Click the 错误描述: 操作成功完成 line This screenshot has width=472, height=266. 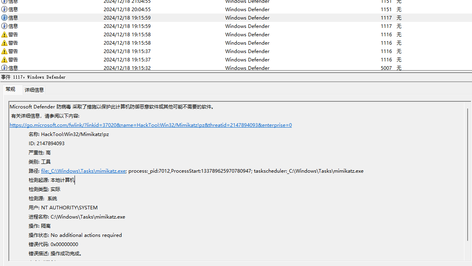click(x=55, y=253)
